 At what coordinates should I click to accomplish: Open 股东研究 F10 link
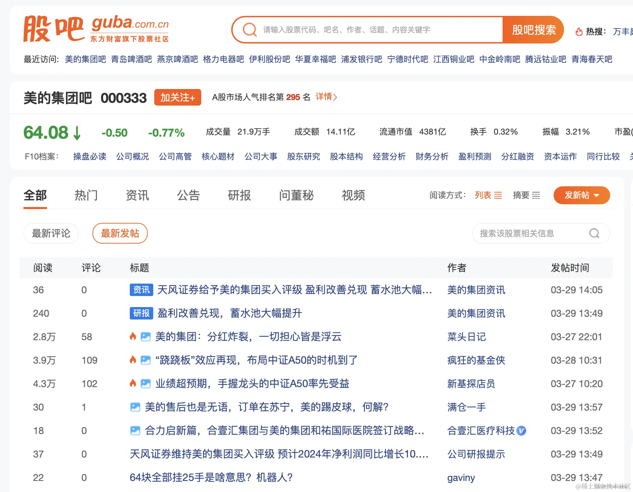pyautogui.click(x=304, y=157)
